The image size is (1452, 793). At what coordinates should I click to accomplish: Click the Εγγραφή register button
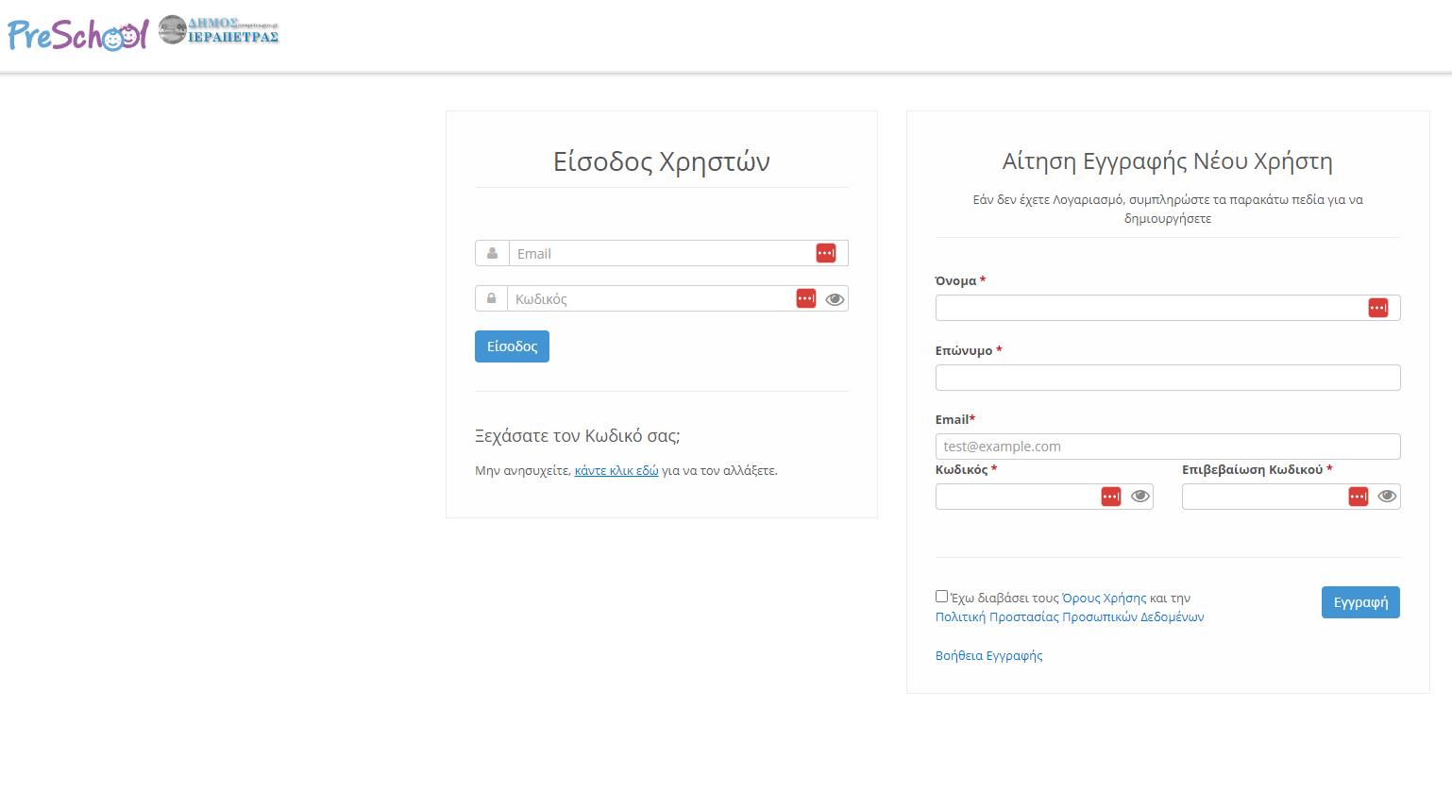tap(1360, 602)
